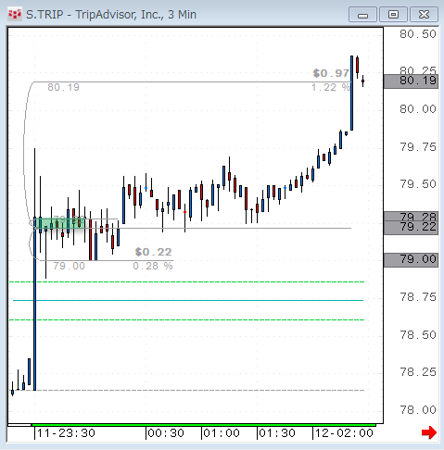Click the 80.19 price marker on axis
The height and width of the screenshot is (450, 444).
click(x=411, y=81)
